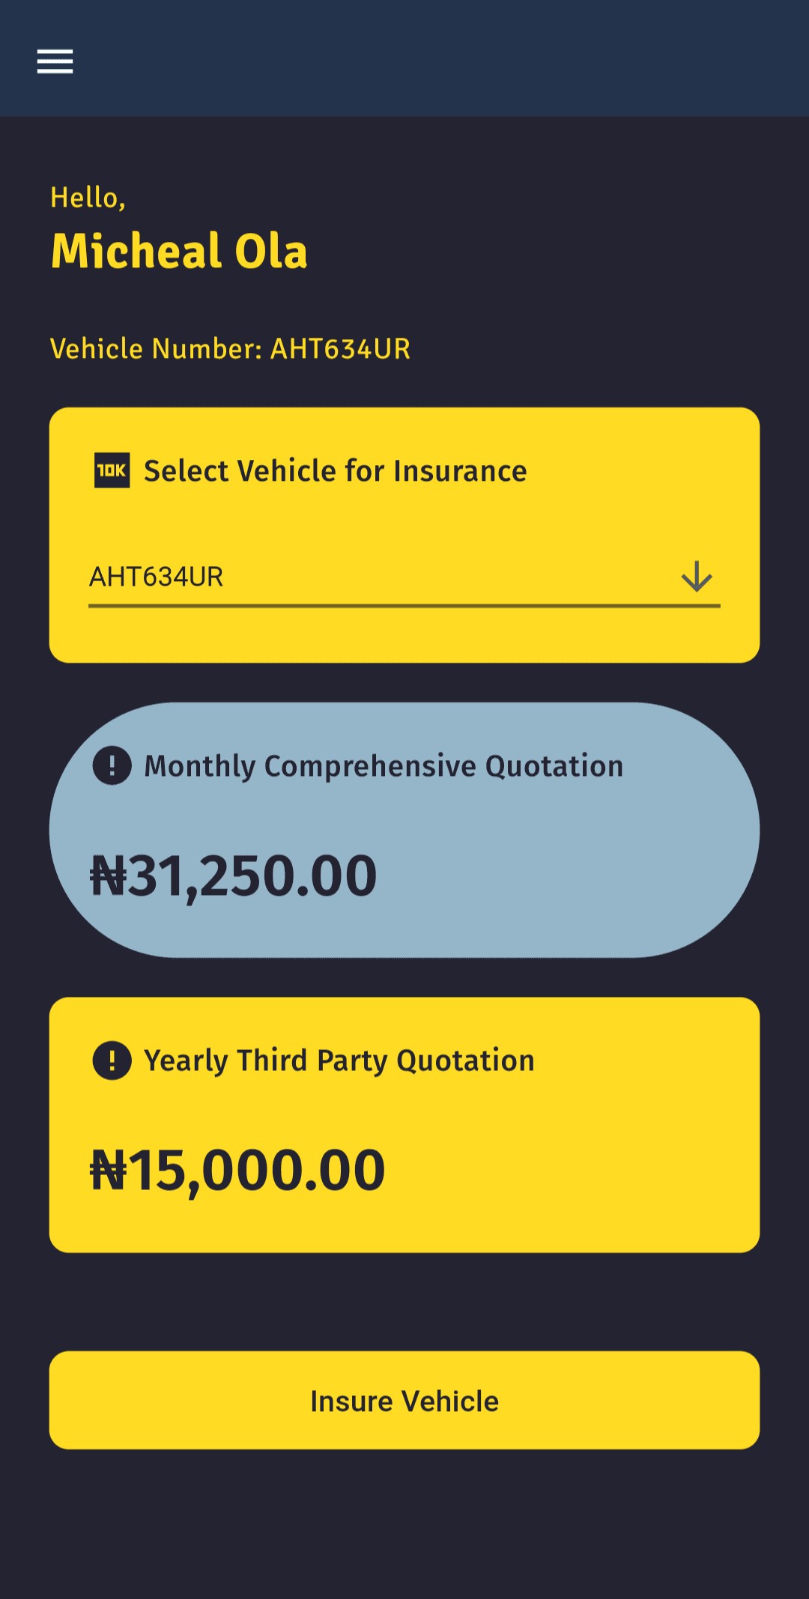Click the dark blue top header bar
This screenshot has height=1599, width=809.
click(x=449, y=58)
